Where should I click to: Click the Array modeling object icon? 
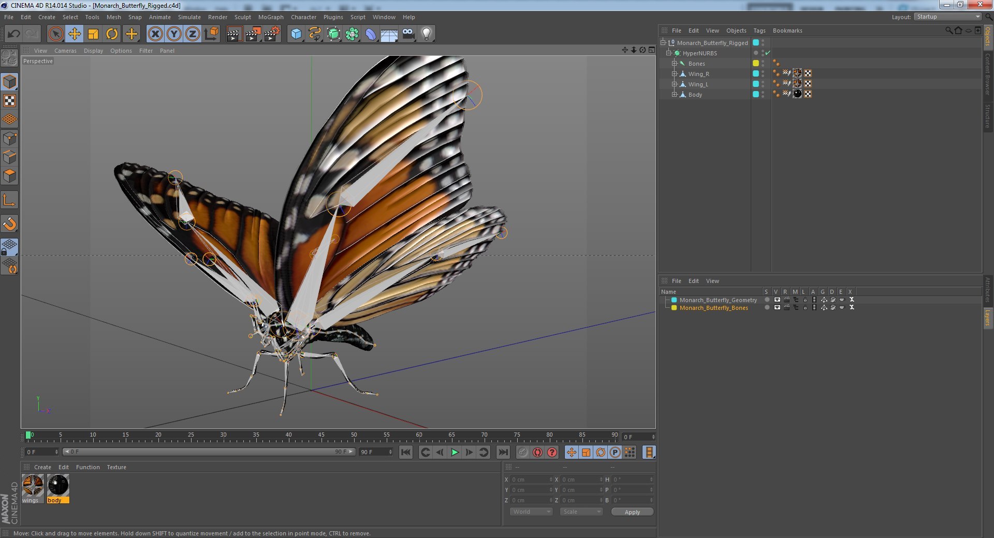point(353,34)
